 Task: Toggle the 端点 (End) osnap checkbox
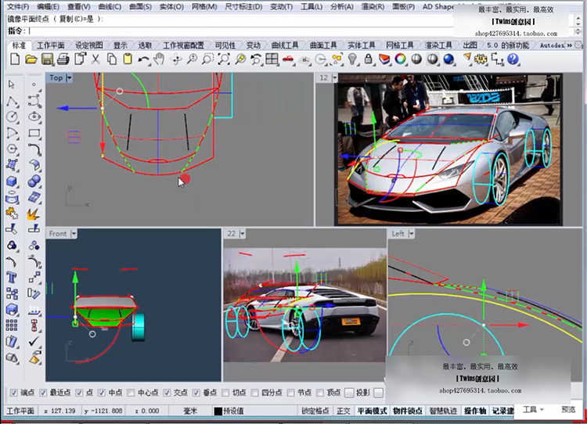pyautogui.click(x=13, y=393)
